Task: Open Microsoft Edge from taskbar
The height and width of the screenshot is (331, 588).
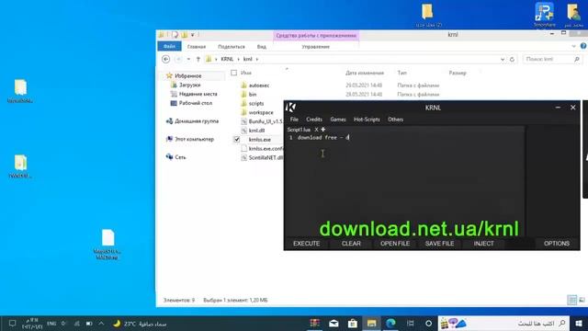Action: pyautogui.click(x=390, y=323)
